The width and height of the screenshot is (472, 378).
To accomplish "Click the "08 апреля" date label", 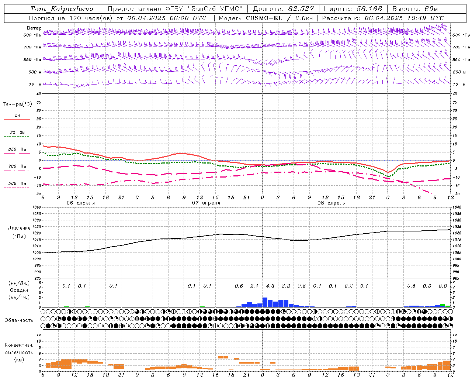I will [x=331, y=203].
